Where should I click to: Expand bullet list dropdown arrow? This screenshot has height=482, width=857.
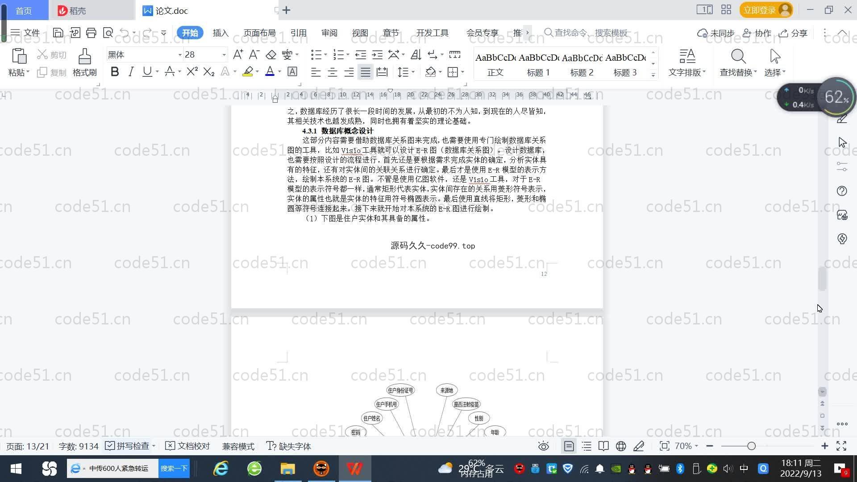325,54
